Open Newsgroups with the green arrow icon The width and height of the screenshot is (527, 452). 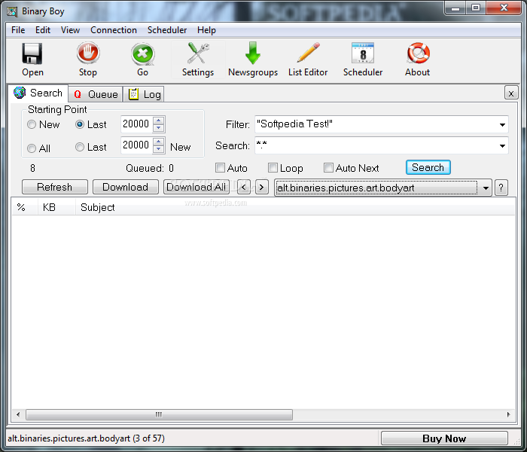click(253, 53)
